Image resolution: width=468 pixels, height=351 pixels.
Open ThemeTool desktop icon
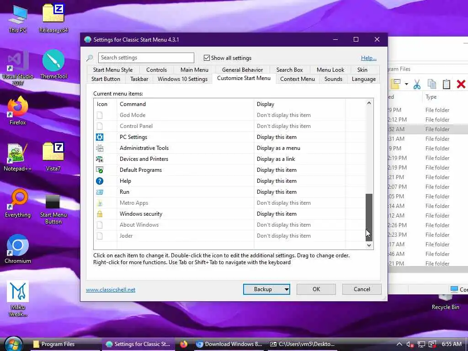click(53, 64)
